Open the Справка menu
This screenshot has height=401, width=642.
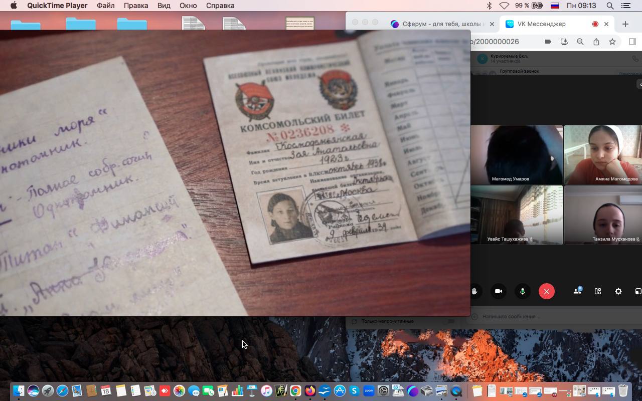click(x=220, y=6)
